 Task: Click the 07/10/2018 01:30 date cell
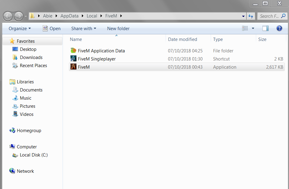pos(185,59)
